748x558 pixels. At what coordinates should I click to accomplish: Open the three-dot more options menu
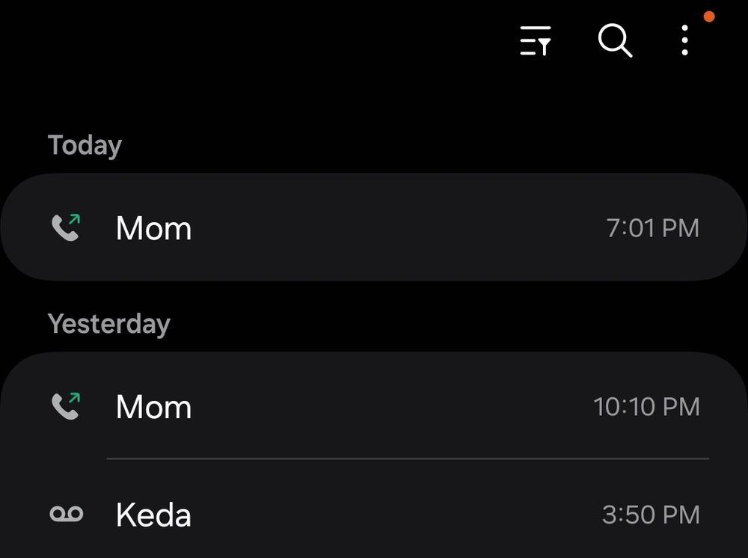pyautogui.click(x=684, y=40)
